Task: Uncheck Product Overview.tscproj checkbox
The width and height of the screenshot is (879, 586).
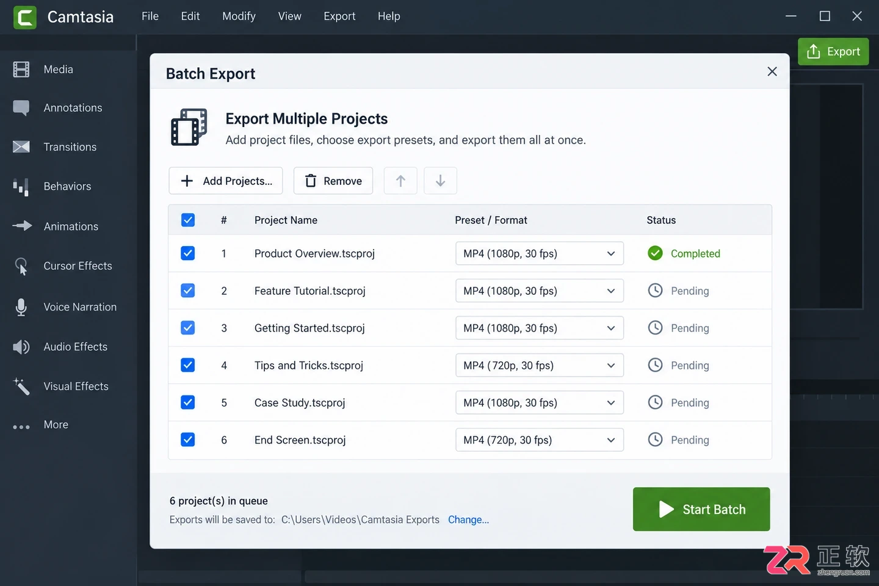Action: click(x=188, y=253)
